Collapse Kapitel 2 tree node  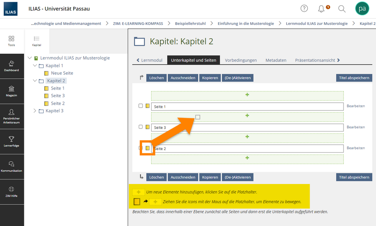(35, 81)
